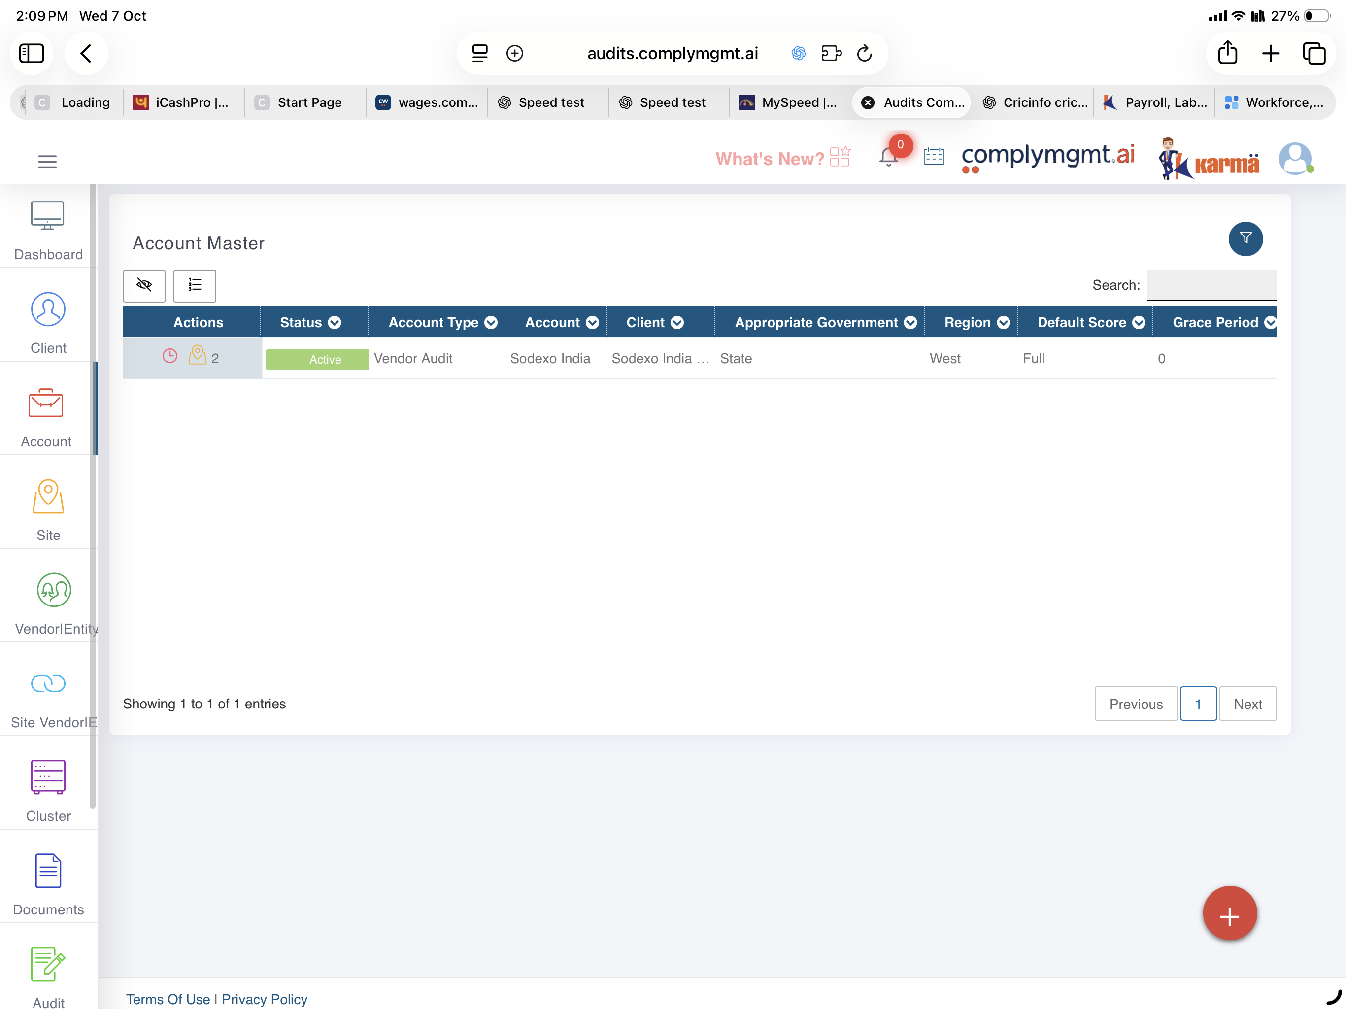The width and height of the screenshot is (1346, 1009).
Task: Expand the Account Type column dropdown
Action: (491, 323)
